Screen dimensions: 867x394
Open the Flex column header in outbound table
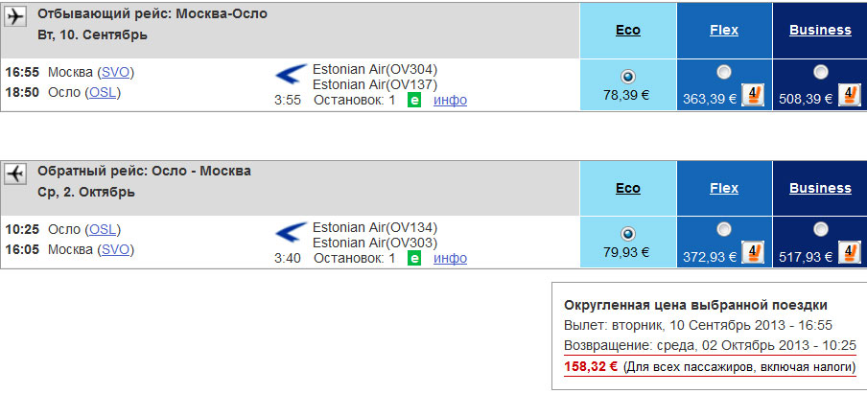pos(724,30)
